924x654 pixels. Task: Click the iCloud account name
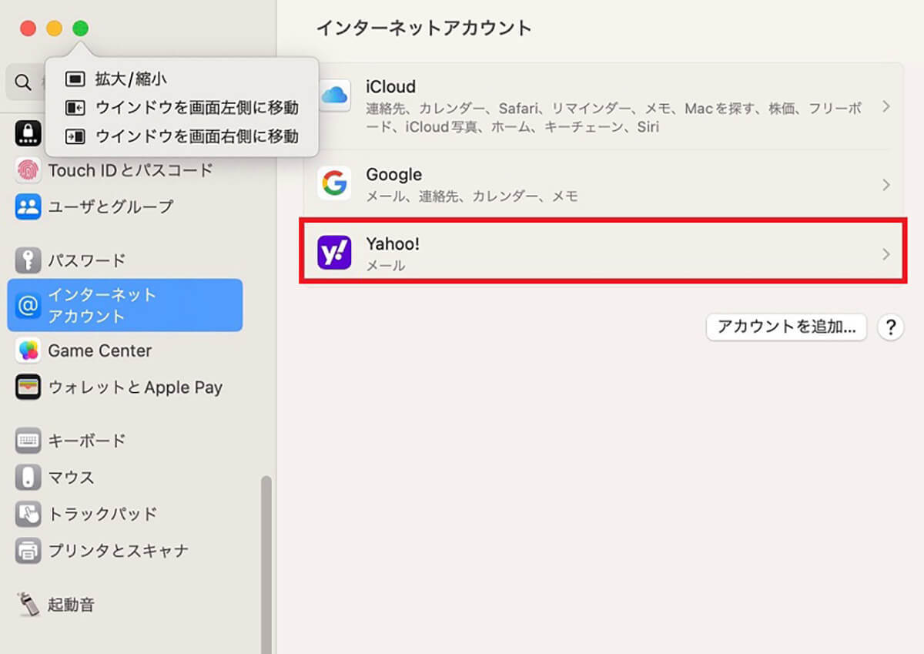tap(390, 86)
